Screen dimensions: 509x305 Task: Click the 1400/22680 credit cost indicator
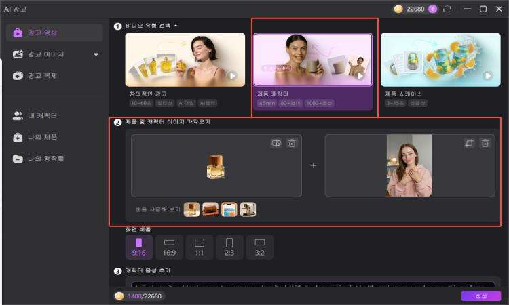[x=139, y=296]
